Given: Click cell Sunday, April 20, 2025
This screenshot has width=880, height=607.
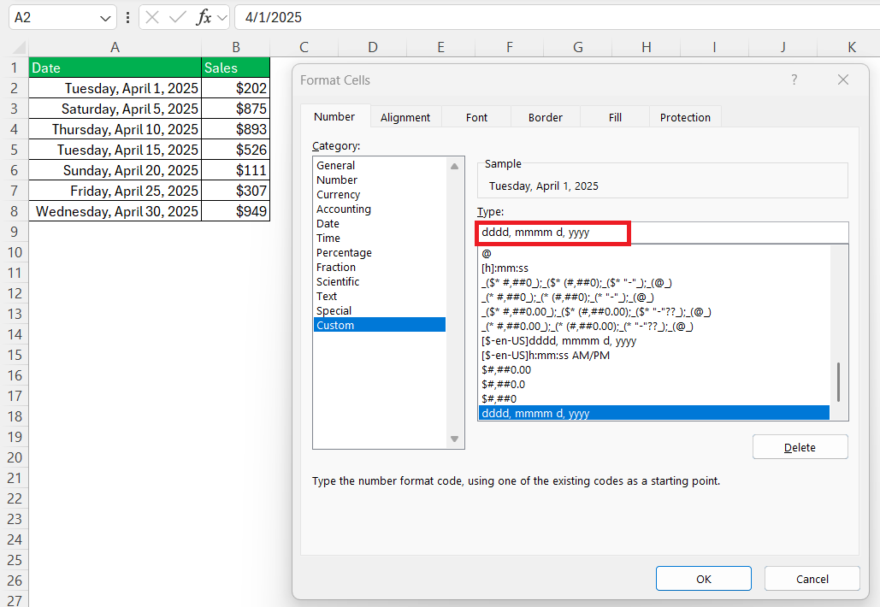Looking at the screenshot, I should point(115,170).
